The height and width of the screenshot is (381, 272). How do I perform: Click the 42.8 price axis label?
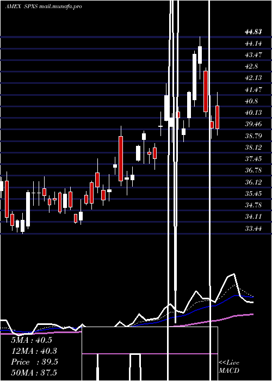click(251, 66)
